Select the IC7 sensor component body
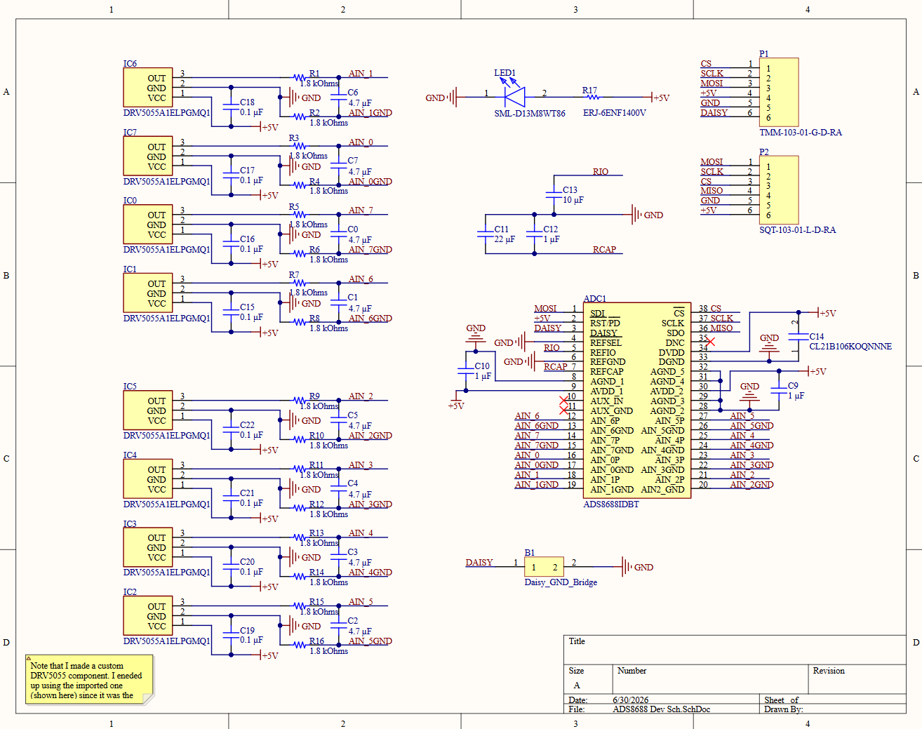Viewport: 922px width, 729px height. (x=148, y=156)
